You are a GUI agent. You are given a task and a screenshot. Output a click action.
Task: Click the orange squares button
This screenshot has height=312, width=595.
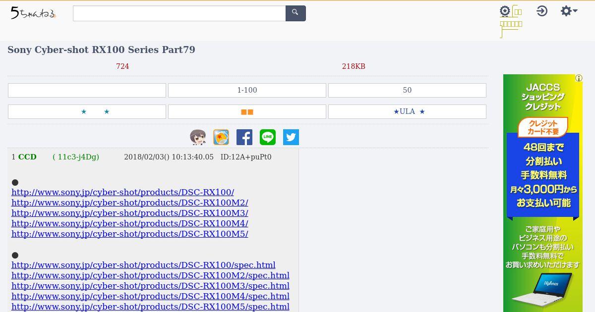pyautogui.click(x=247, y=111)
